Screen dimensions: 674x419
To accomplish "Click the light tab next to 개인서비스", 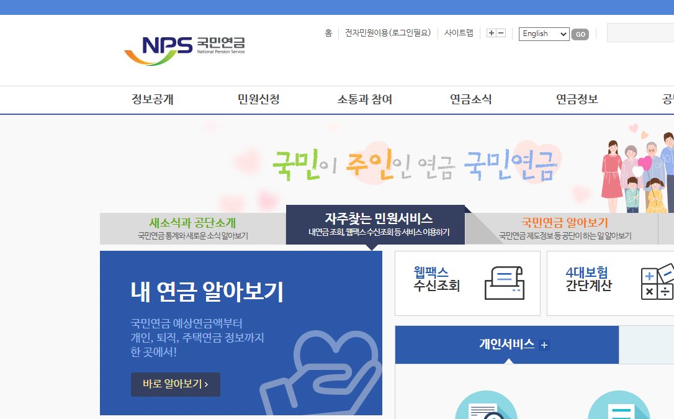I will (647, 345).
